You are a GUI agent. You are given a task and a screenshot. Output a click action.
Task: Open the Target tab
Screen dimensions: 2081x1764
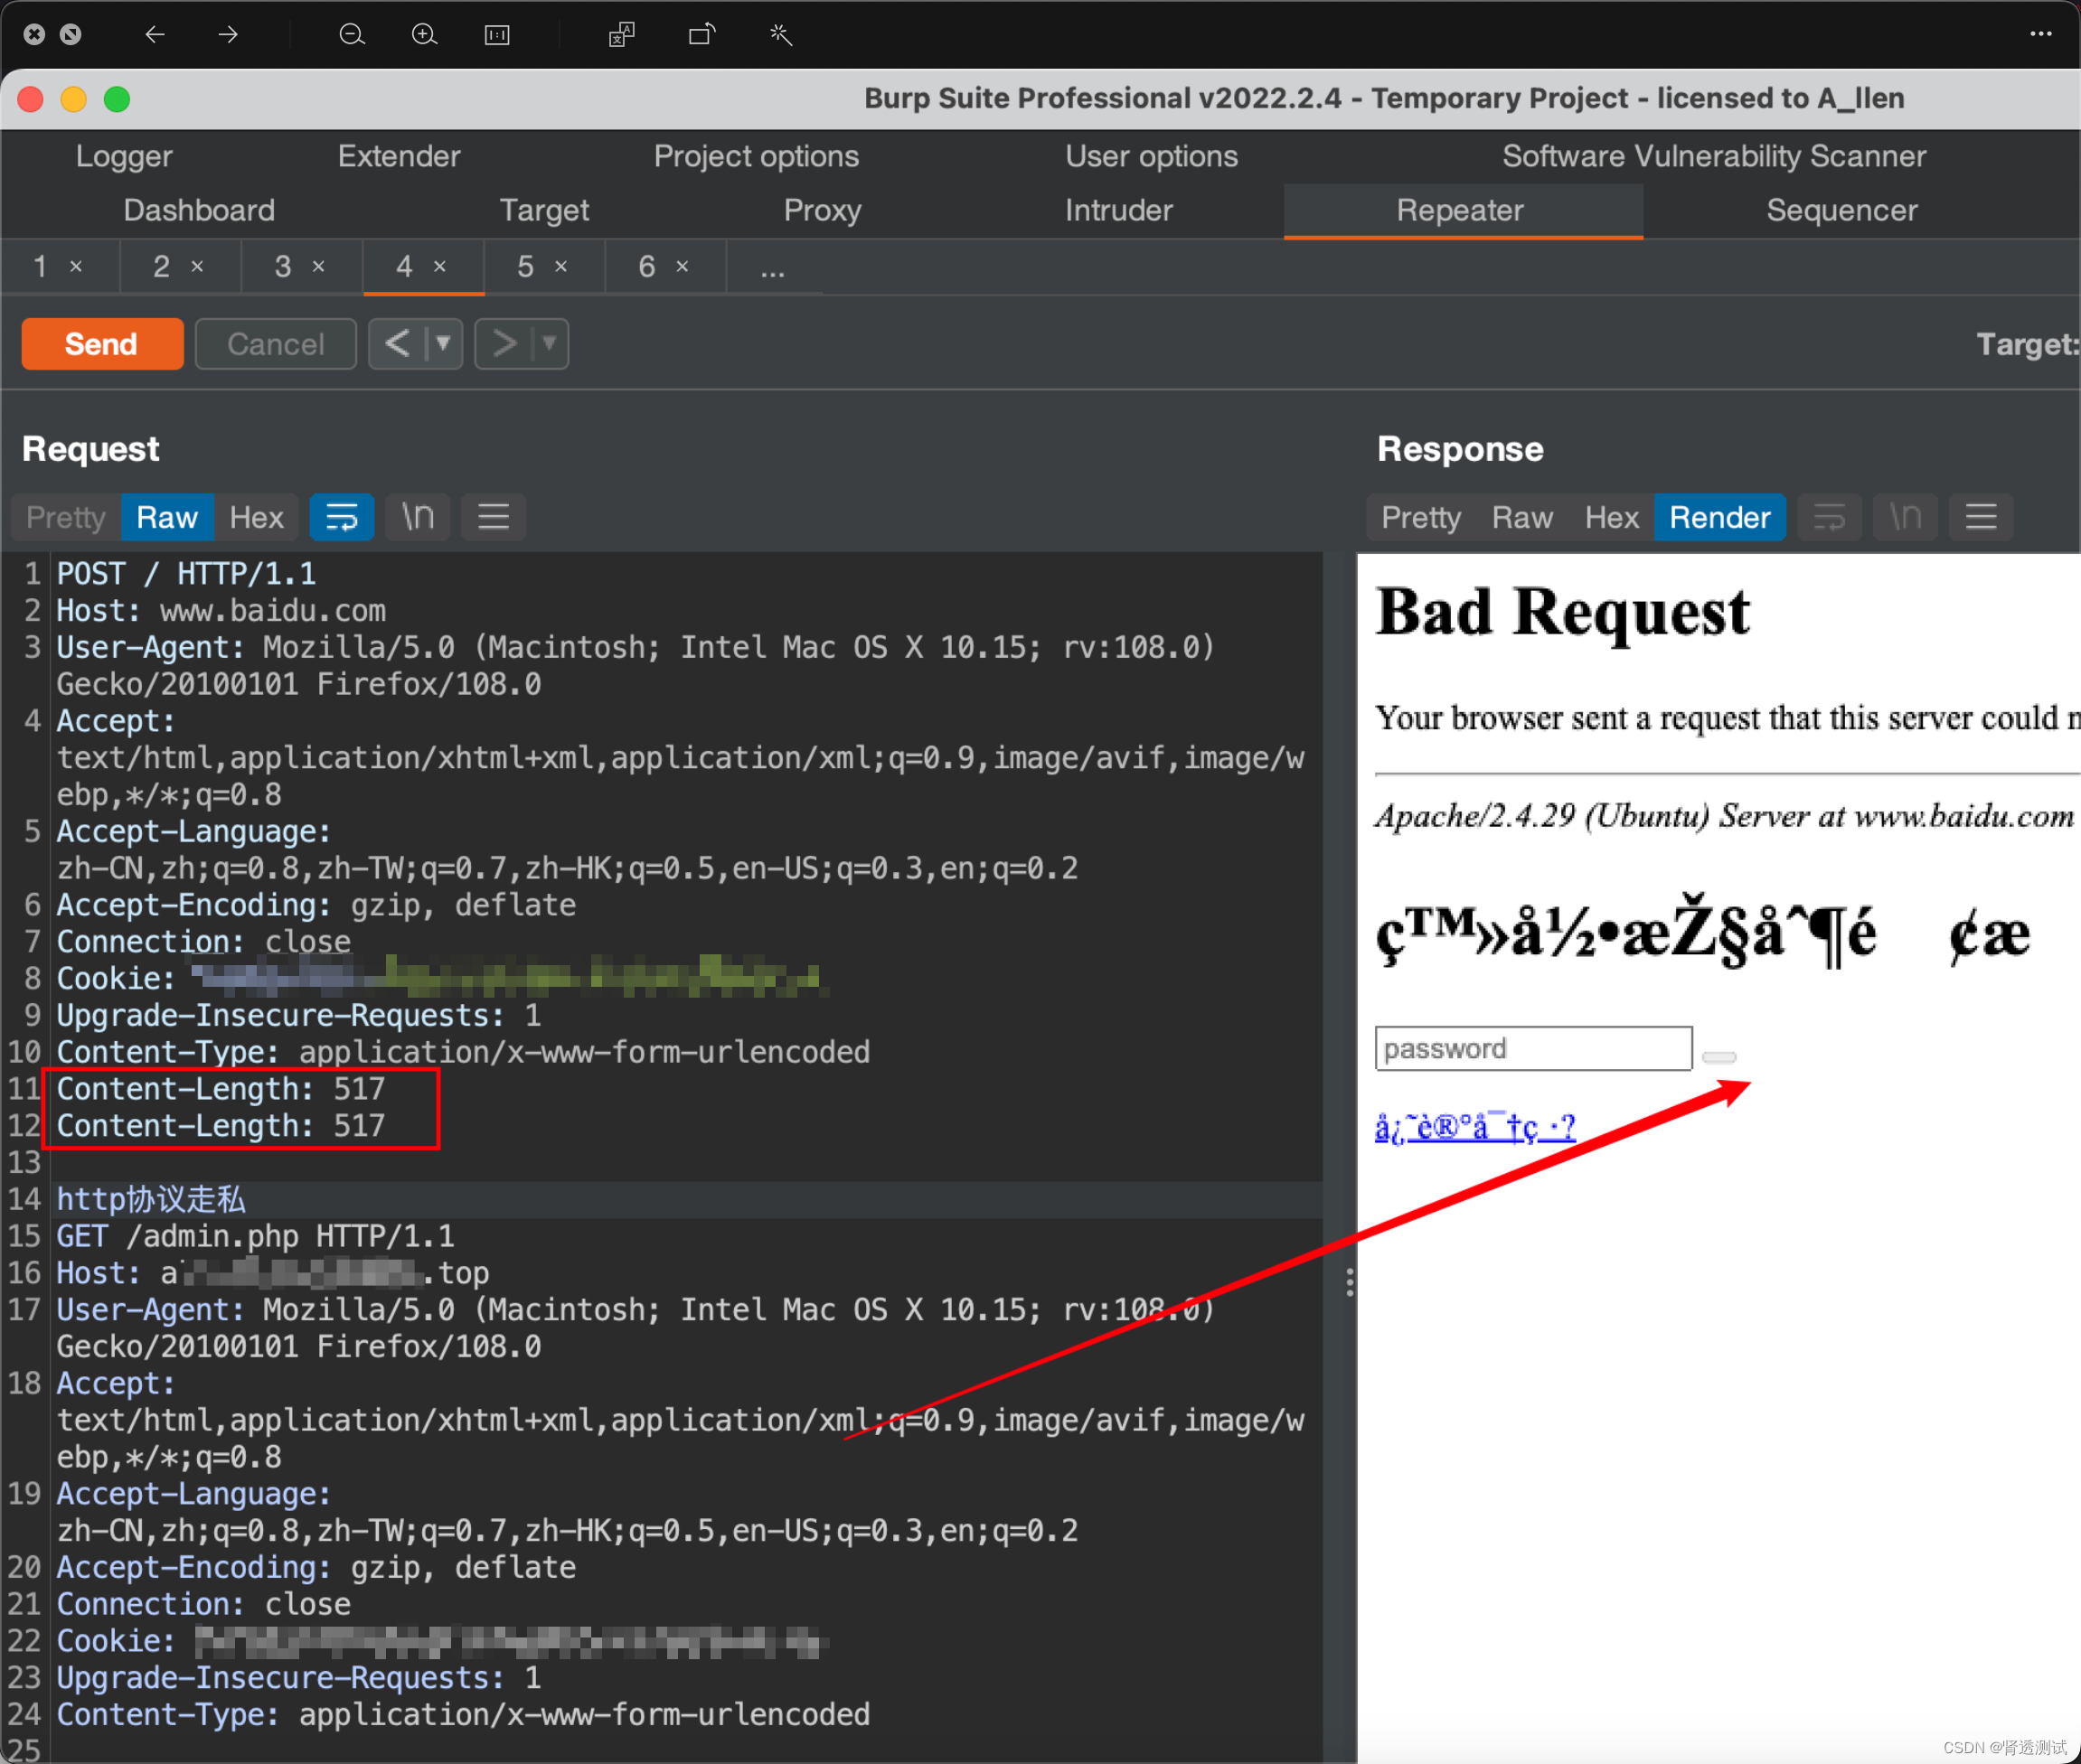click(544, 210)
